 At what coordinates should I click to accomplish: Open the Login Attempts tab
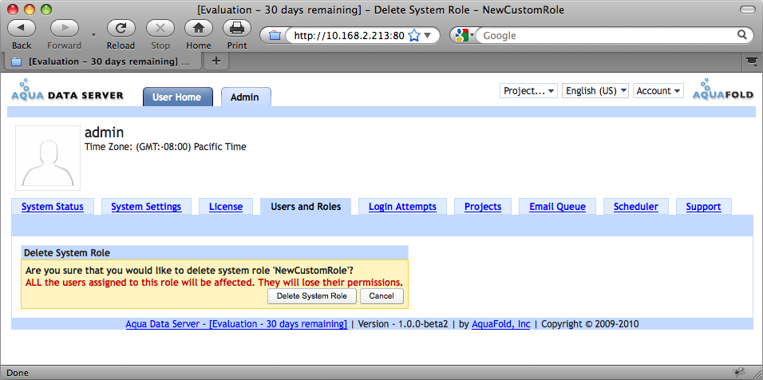point(402,207)
